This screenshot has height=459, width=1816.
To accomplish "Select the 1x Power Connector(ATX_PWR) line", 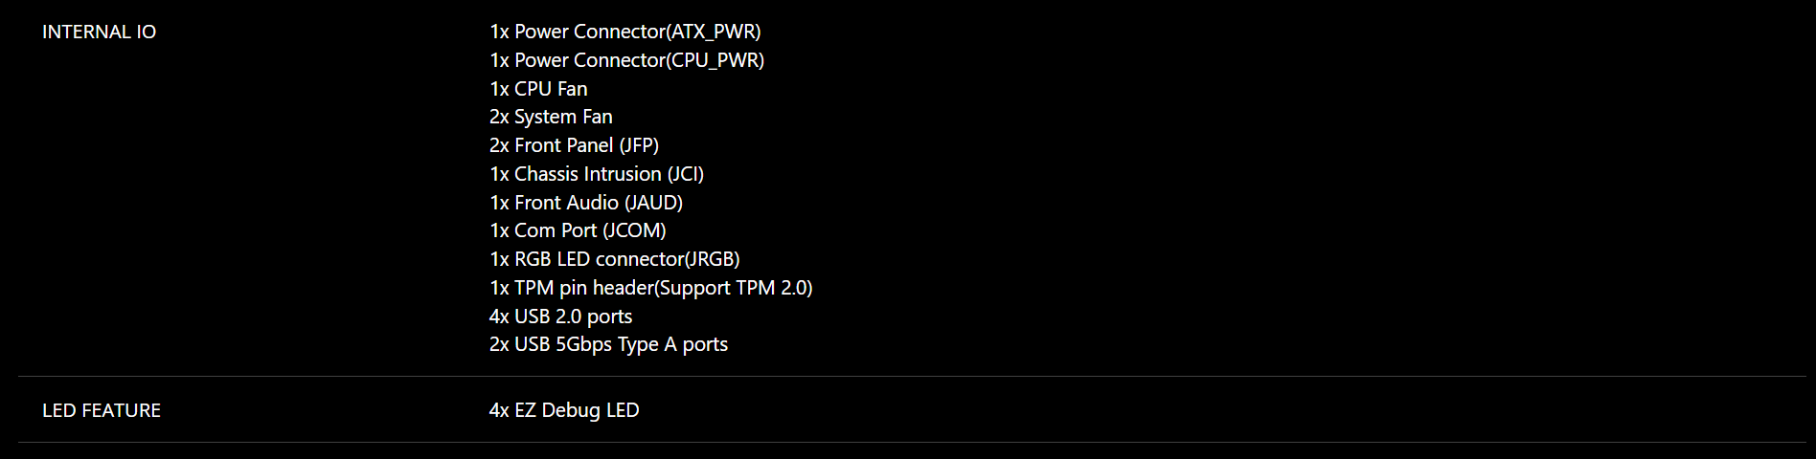I will (624, 32).
